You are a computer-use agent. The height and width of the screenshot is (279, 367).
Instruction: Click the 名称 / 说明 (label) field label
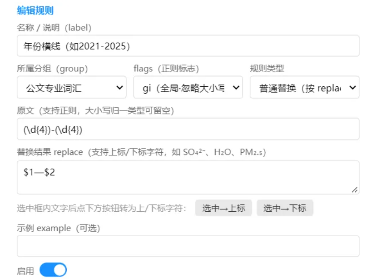point(54,28)
